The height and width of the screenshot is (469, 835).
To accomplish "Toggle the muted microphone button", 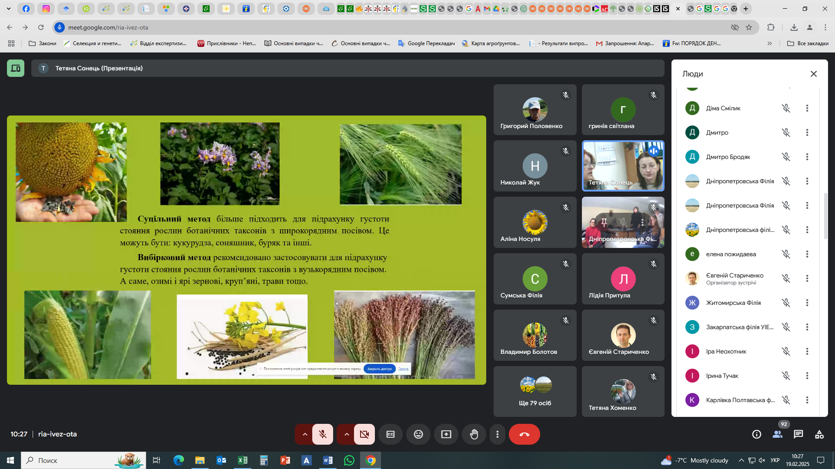I will point(323,434).
